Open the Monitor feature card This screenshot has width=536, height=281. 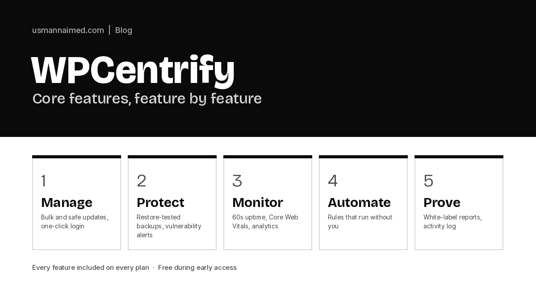tap(268, 202)
